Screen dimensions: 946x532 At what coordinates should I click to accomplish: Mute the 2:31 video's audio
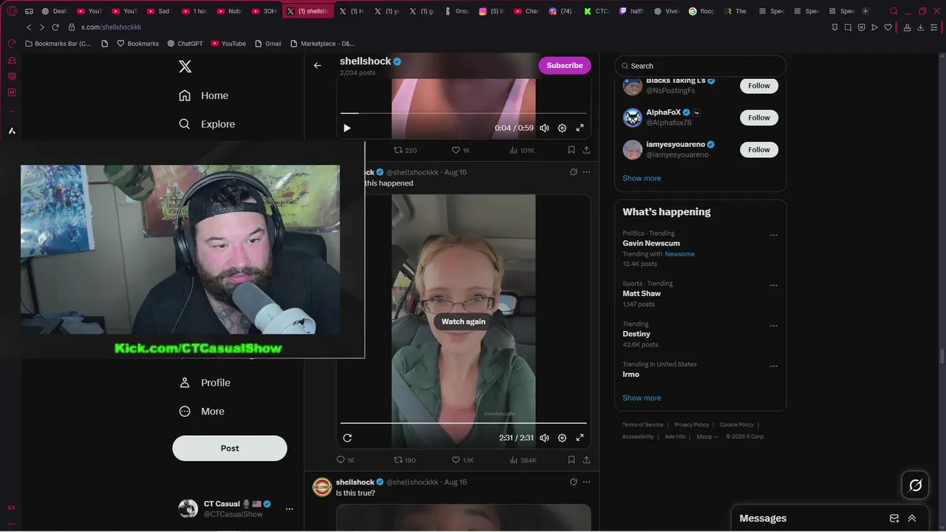click(x=544, y=437)
